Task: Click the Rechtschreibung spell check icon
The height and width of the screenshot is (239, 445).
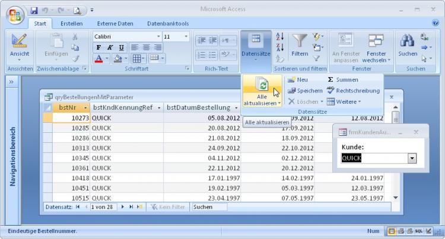Action: point(330,91)
